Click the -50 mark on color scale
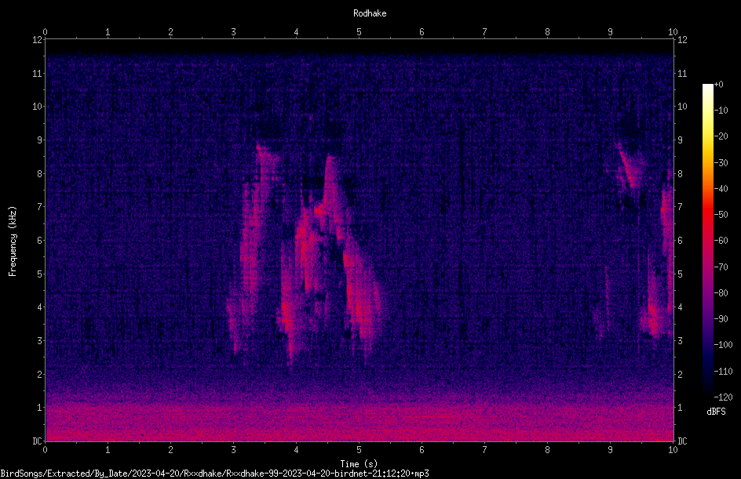The height and width of the screenshot is (479, 741). [721, 214]
